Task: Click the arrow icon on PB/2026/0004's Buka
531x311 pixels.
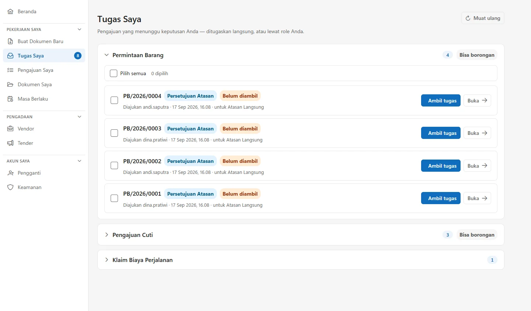Action: coord(485,100)
